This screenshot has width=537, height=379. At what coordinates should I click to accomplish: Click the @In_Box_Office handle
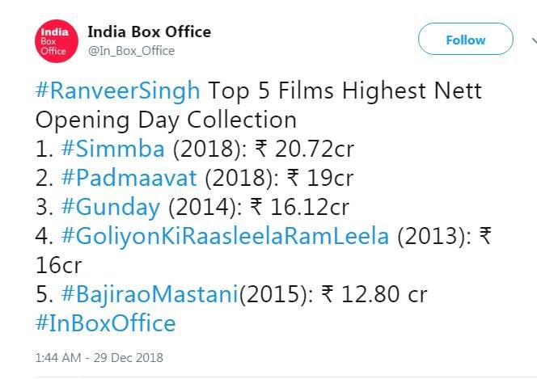131,51
